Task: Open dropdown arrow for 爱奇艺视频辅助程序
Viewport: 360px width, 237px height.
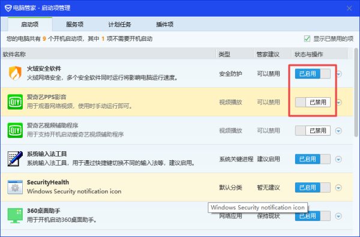Action: [x=338, y=131]
